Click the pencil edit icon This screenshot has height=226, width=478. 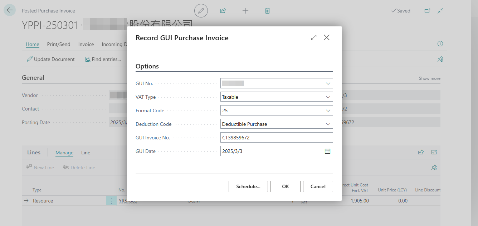point(201,11)
